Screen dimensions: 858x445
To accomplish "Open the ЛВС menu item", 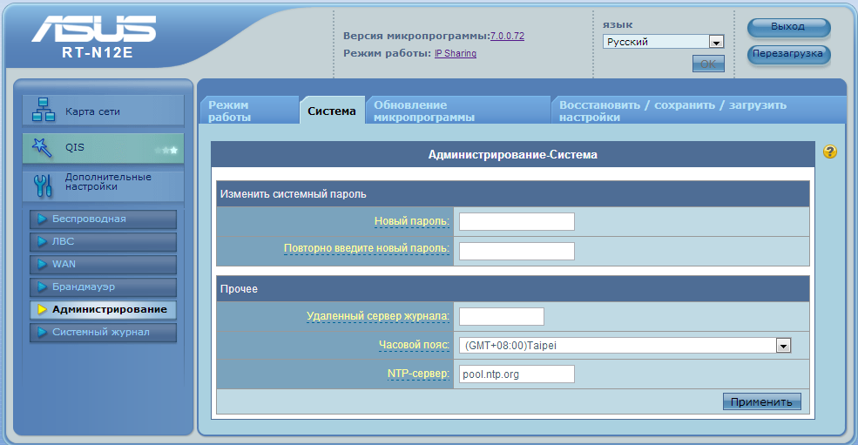I will tap(103, 242).
